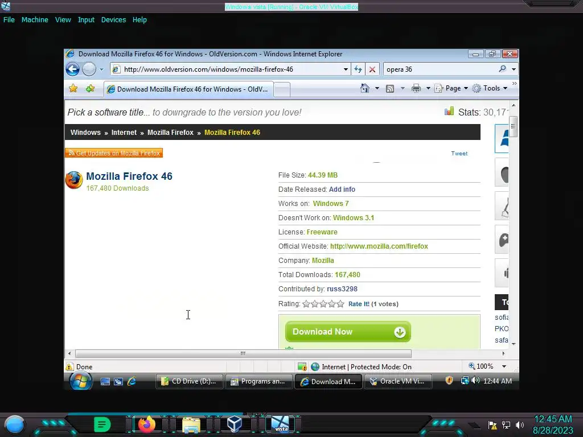Open zoom level 100% dropdown

tap(504, 366)
